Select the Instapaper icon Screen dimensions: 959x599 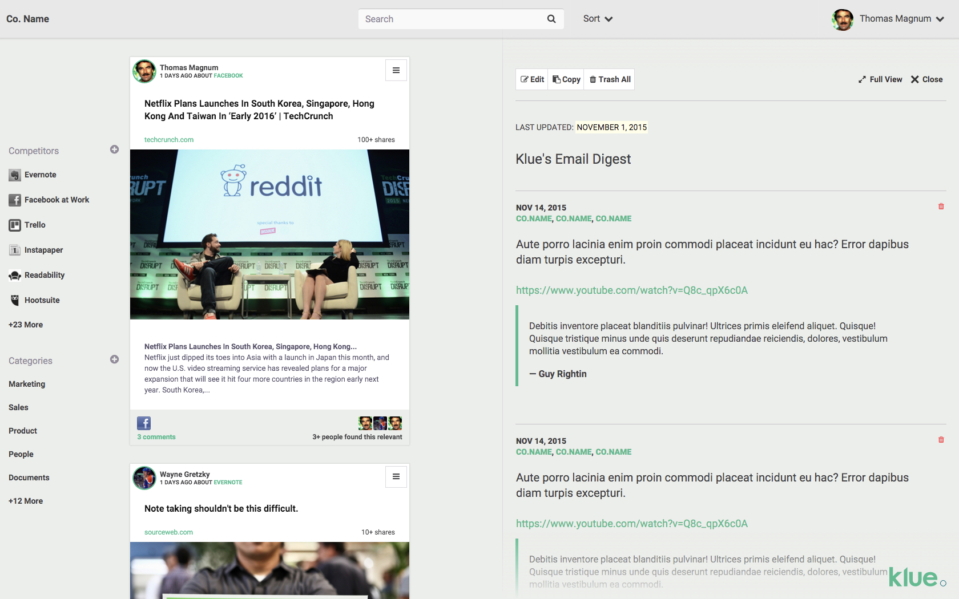pos(15,250)
